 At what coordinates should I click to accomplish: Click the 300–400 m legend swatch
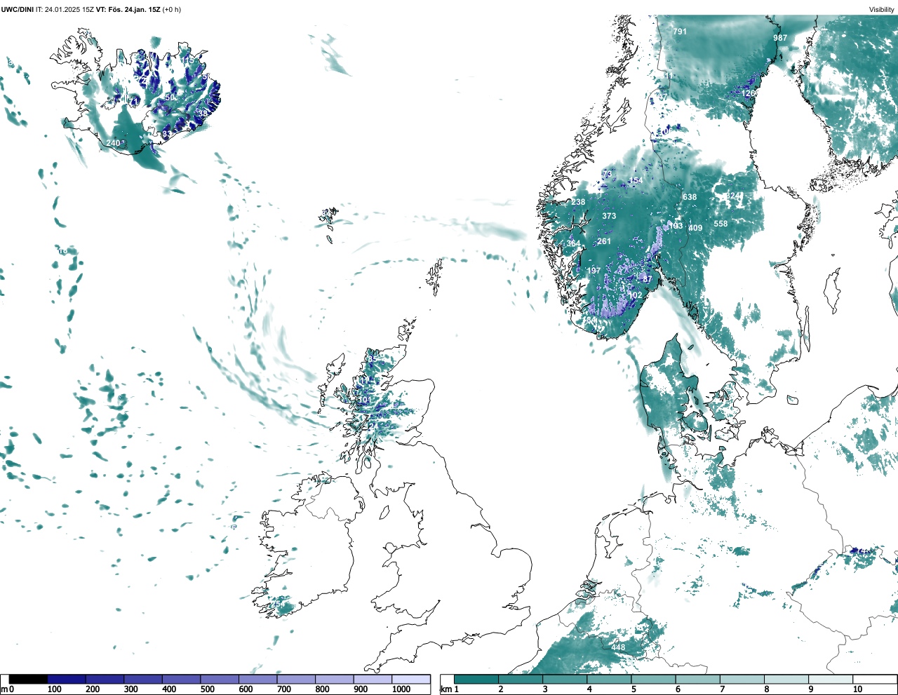(143, 679)
